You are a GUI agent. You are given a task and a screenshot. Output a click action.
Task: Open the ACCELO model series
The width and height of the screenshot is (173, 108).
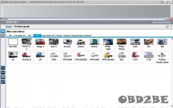click(27, 58)
